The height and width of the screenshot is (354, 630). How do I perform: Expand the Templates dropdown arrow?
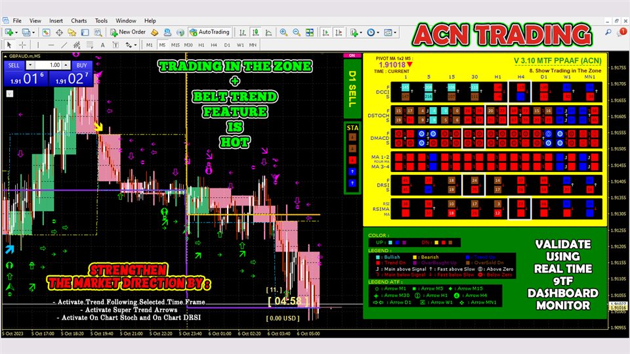click(x=395, y=33)
